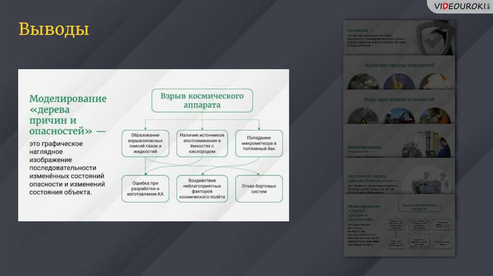Open the 'Опасность' slide thumbnail

[x=399, y=38]
